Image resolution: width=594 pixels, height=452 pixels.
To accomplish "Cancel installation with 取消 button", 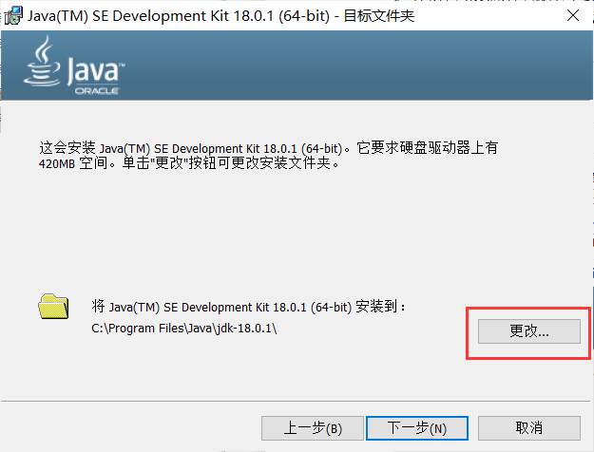I will 528,428.
